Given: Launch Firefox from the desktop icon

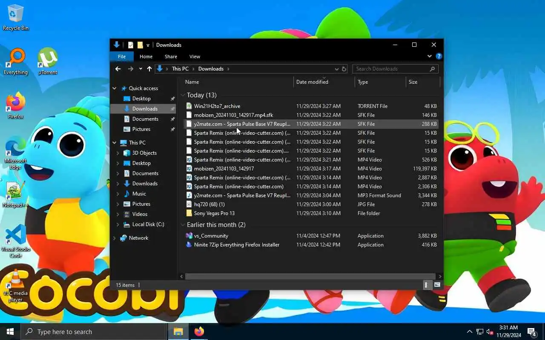Looking at the screenshot, I should pyautogui.click(x=16, y=105).
